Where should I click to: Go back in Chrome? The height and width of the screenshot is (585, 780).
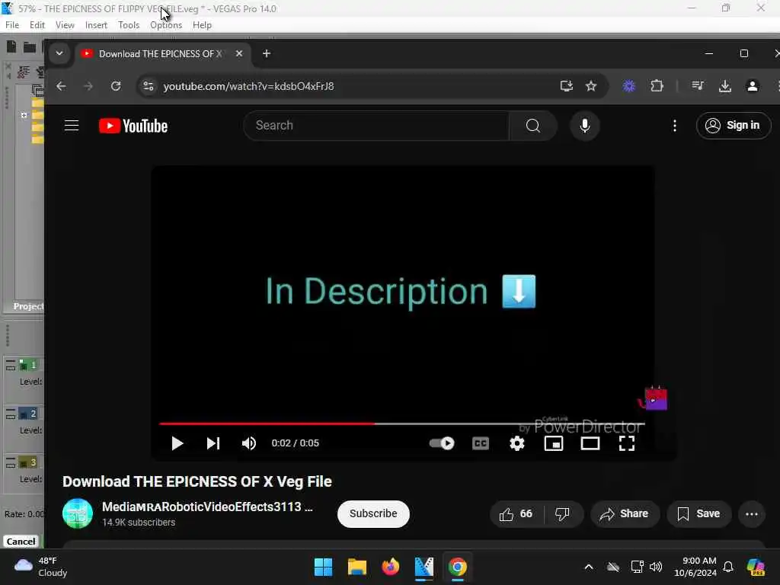pos(61,86)
